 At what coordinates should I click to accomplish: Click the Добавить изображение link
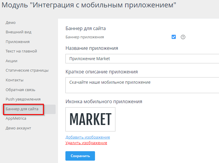pos(88,137)
